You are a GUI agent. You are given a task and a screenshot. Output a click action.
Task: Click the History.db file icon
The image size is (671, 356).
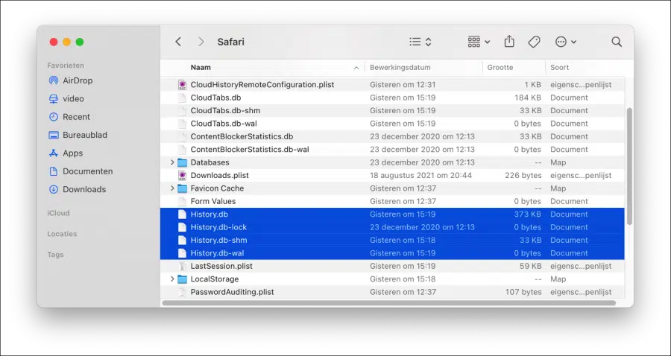[183, 214]
